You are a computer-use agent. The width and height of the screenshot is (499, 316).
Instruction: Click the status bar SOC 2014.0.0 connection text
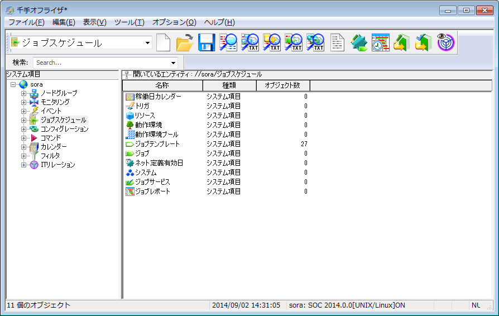(x=347, y=305)
